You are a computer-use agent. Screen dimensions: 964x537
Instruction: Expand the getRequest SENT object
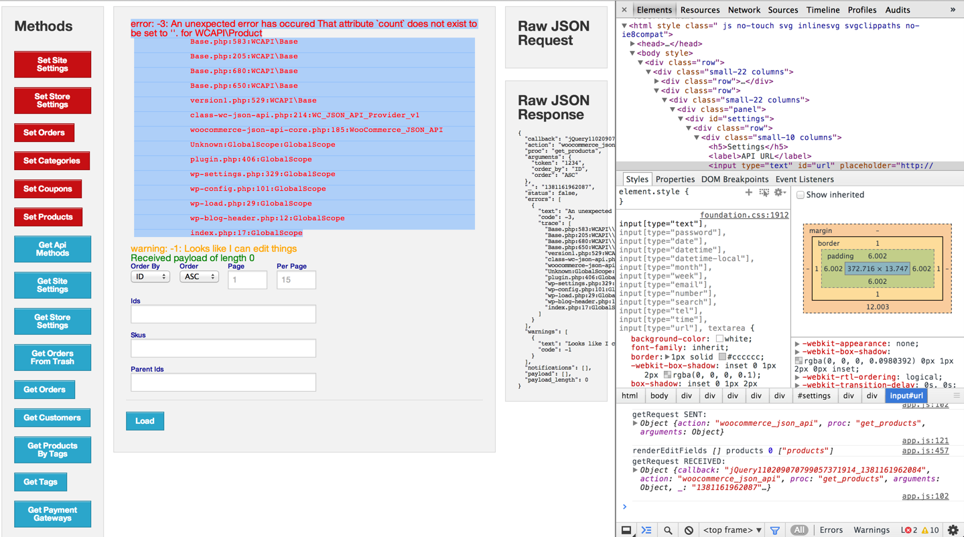coord(635,423)
